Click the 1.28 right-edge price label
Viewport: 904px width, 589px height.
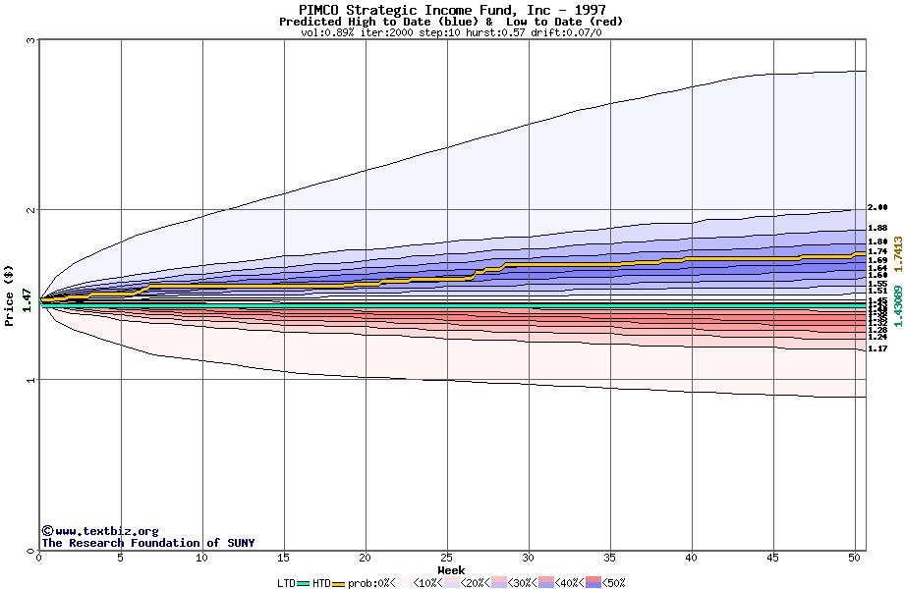point(877,330)
